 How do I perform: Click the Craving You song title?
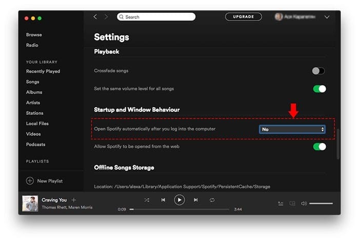click(54, 200)
